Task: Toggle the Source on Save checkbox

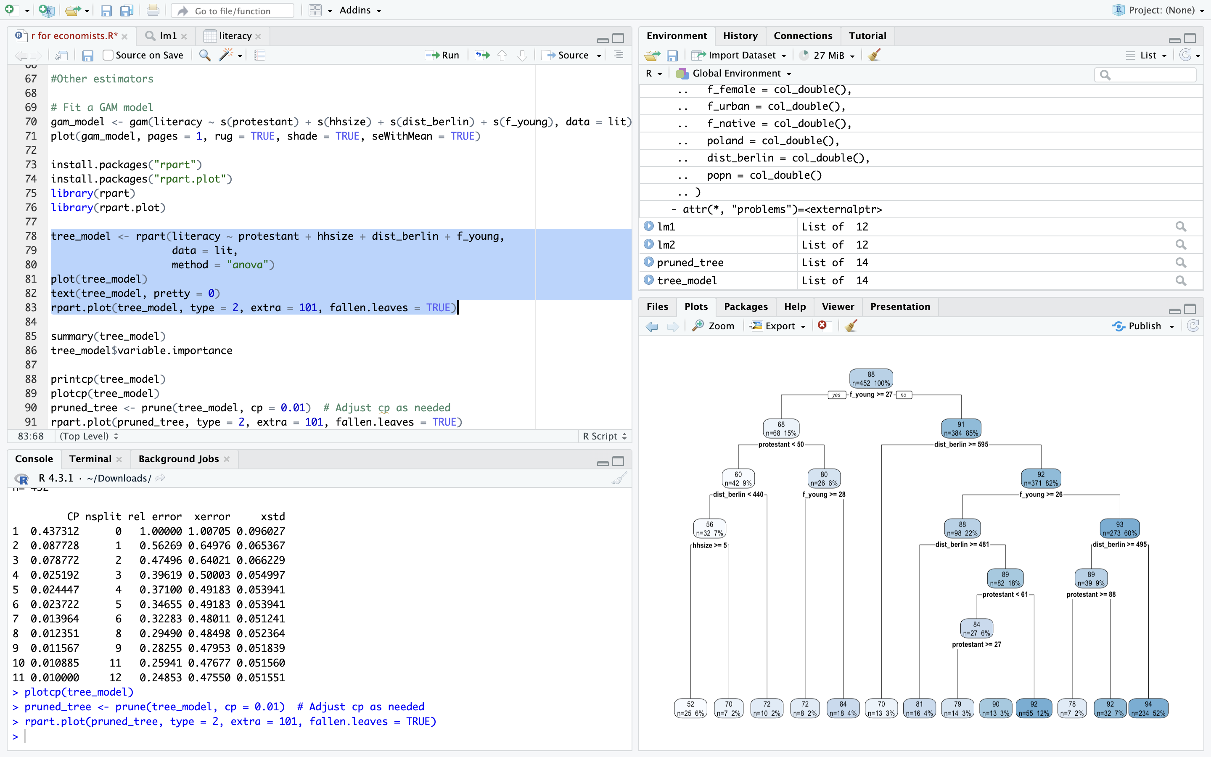Action: click(x=108, y=55)
